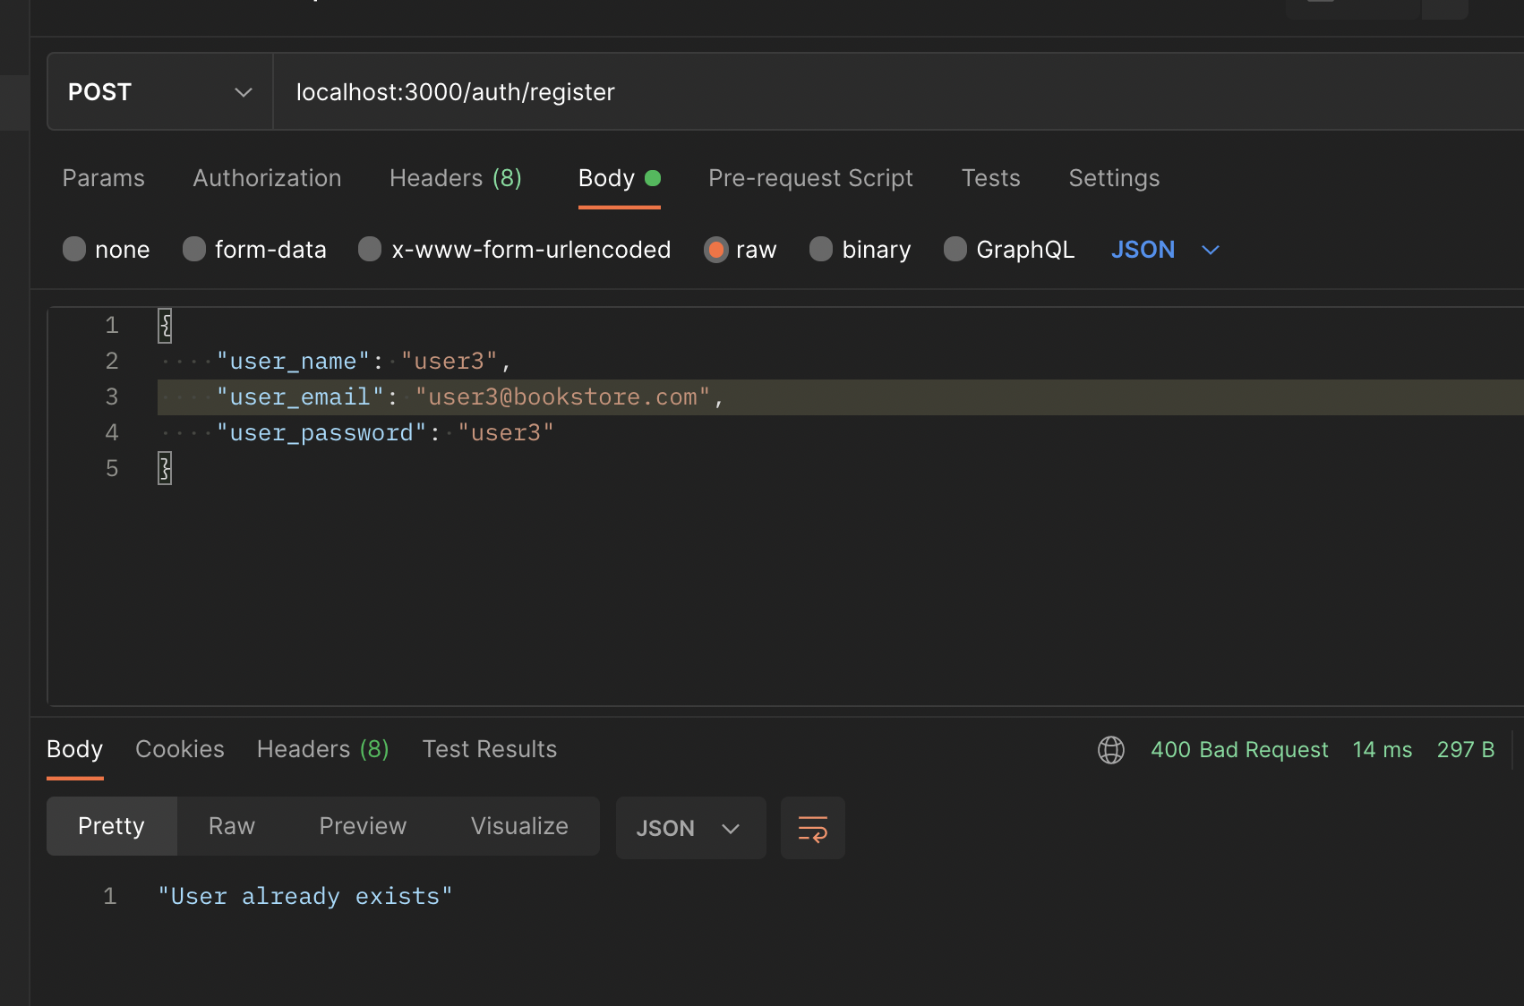Click the 297 B response size
1524x1006 pixels.
tap(1466, 750)
